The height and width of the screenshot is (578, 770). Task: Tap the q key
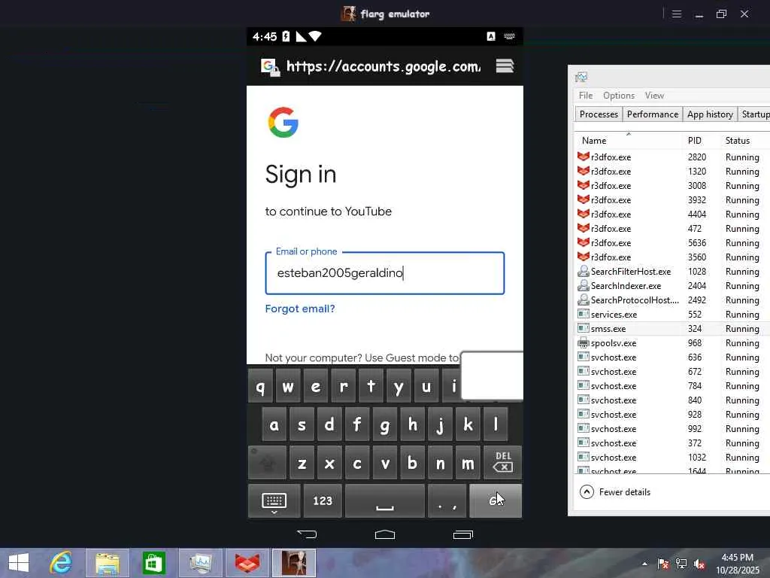pyautogui.click(x=260, y=386)
